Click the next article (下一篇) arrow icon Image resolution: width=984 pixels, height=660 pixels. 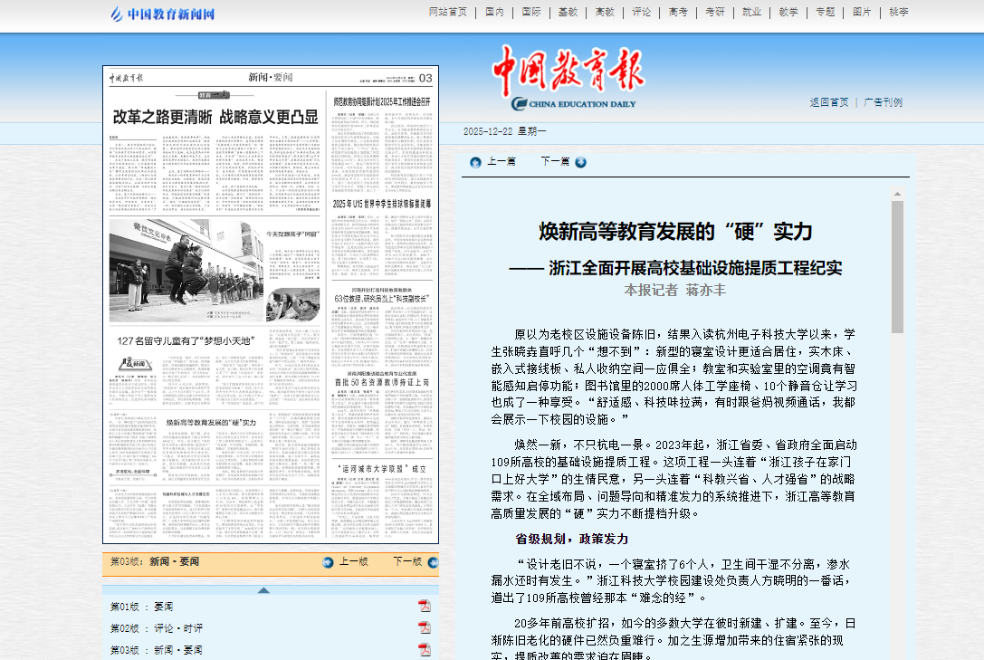pos(580,162)
